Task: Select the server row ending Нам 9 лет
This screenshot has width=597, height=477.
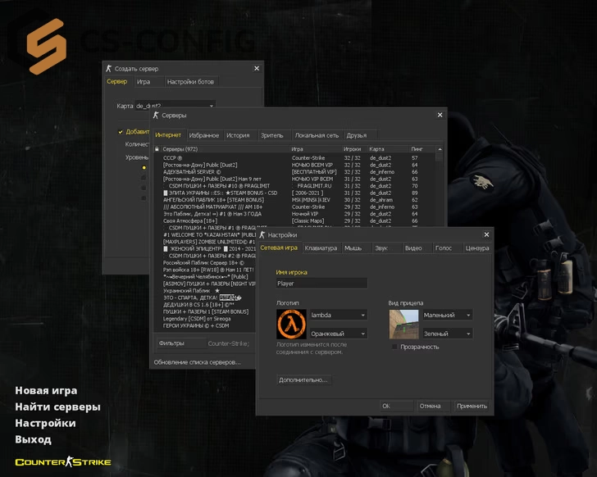Action: (295, 179)
